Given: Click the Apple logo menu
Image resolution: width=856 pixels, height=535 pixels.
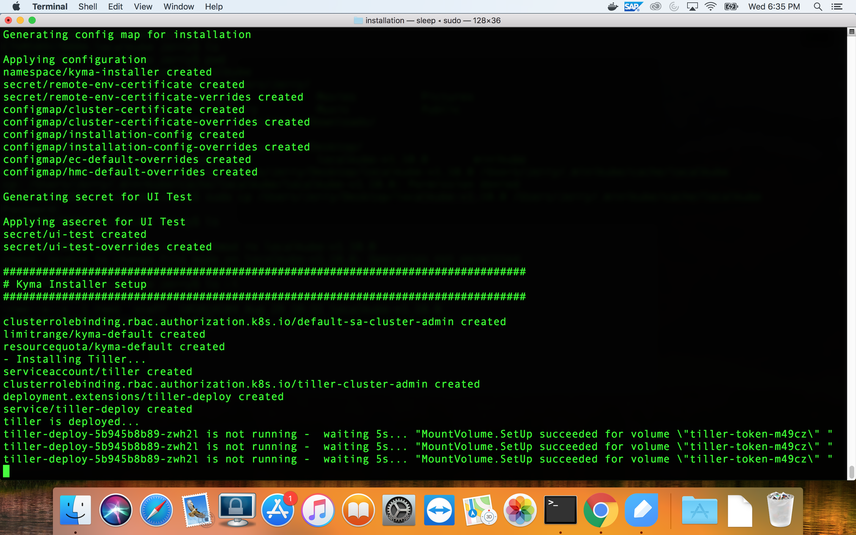Looking at the screenshot, I should tap(16, 7).
